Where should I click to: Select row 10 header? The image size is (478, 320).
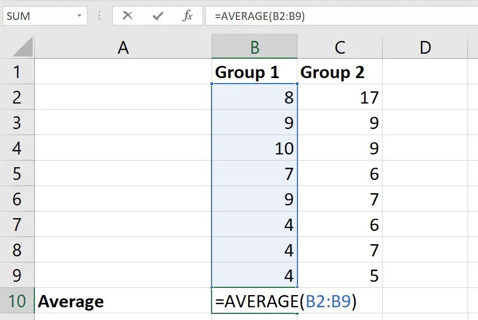pyautogui.click(x=17, y=301)
